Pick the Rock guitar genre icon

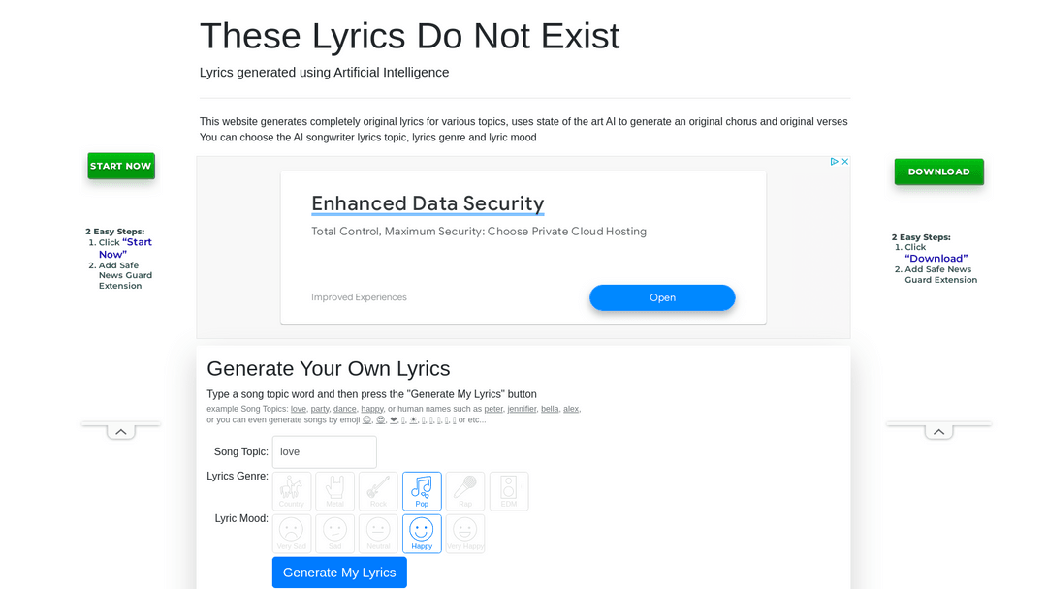pyautogui.click(x=378, y=491)
